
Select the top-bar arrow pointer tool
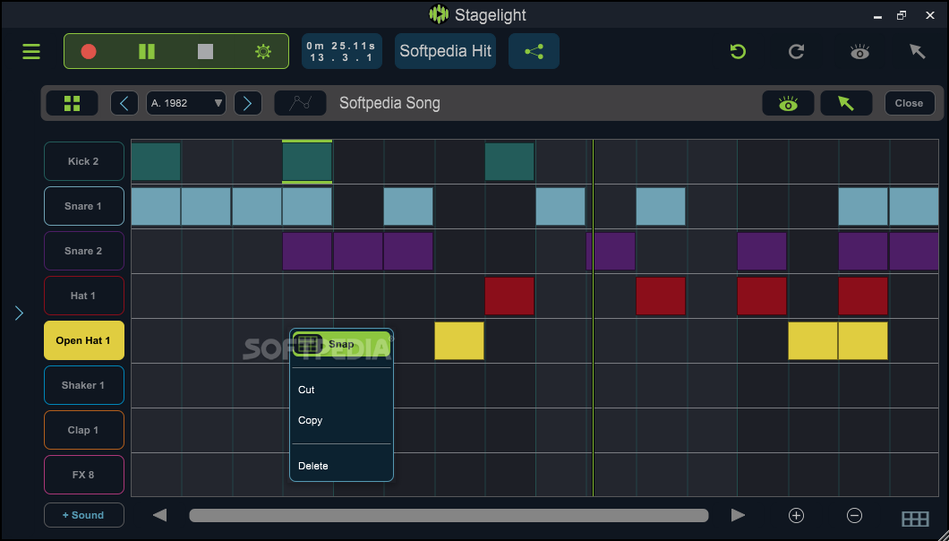[918, 51]
